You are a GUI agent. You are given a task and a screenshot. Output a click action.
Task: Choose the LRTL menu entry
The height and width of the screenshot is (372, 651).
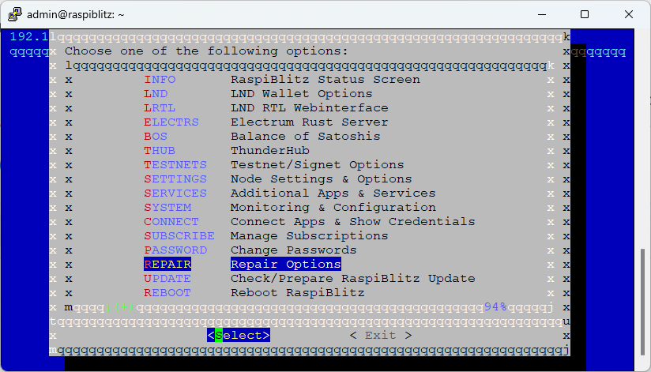[x=160, y=108]
